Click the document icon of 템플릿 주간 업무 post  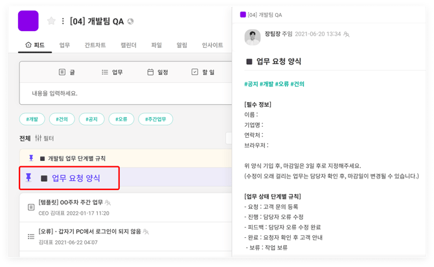(31, 207)
